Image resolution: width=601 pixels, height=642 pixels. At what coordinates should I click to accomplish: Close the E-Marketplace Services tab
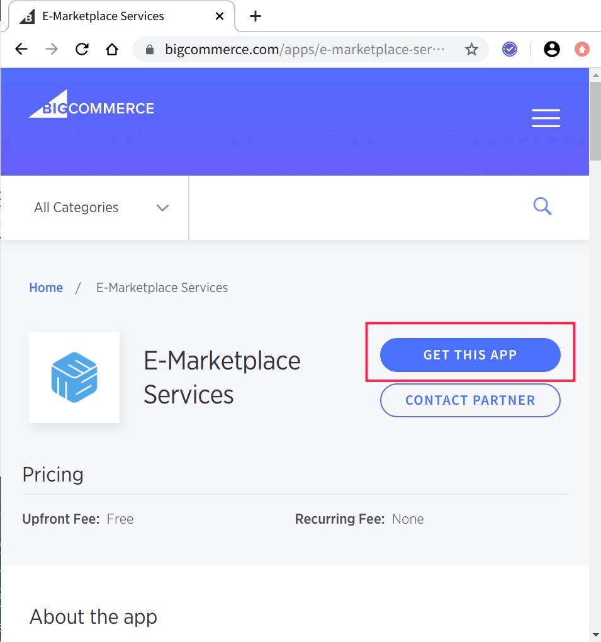[220, 16]
